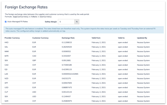
Task: Select the HKD provider currency cell
Action: 6,42
